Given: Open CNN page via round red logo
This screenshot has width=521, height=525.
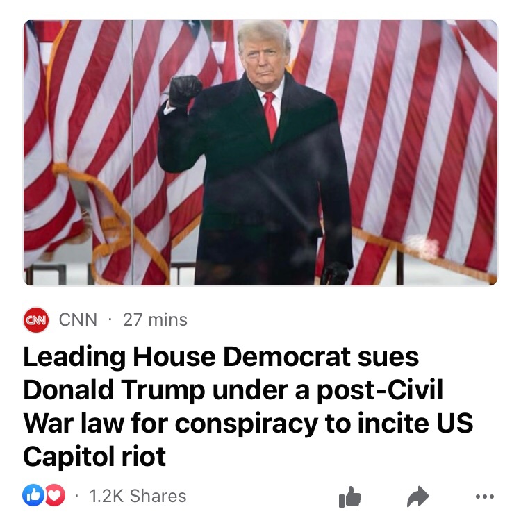Looking at the screenshot, I should click(36, 319).
